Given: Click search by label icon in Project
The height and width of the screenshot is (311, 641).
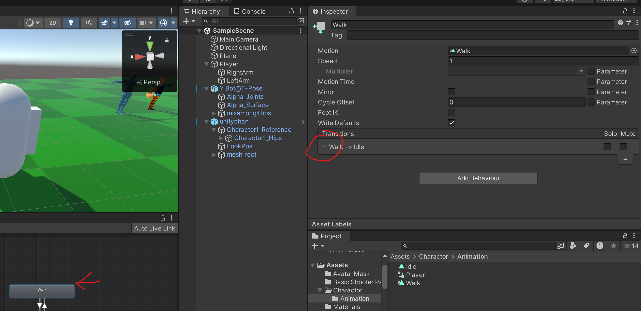Looking at the screenshot, I should tap(586, 246).
